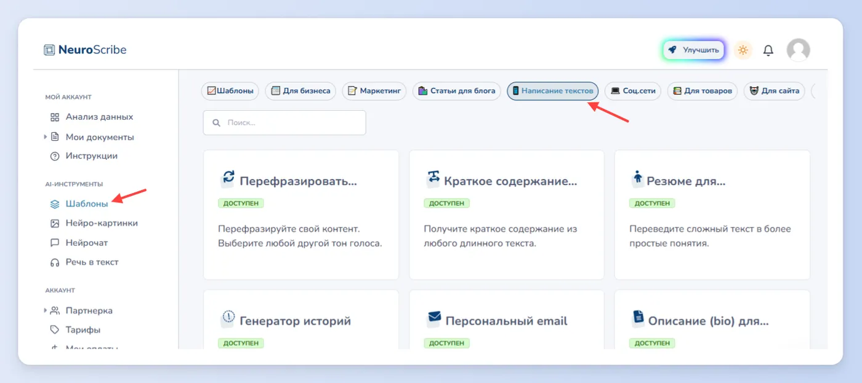This screenshot has height=383, width=862.
Task: Open the Генератор историй template title
Action: (x=295, y=321)
